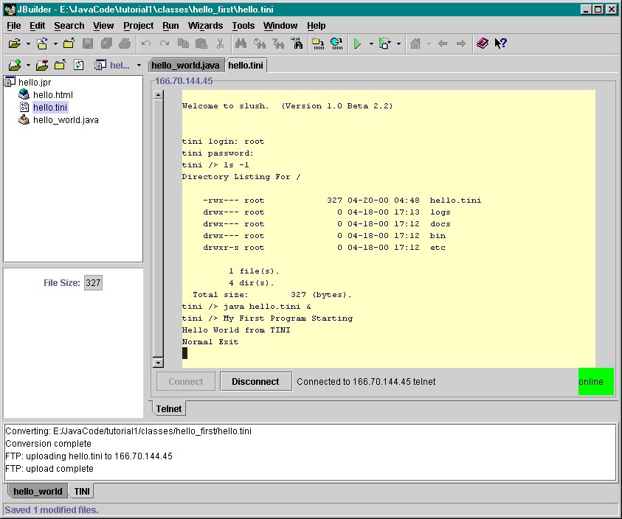Expand the Open file dropdown arrow
622x519 pixels.
coord(28,44)
